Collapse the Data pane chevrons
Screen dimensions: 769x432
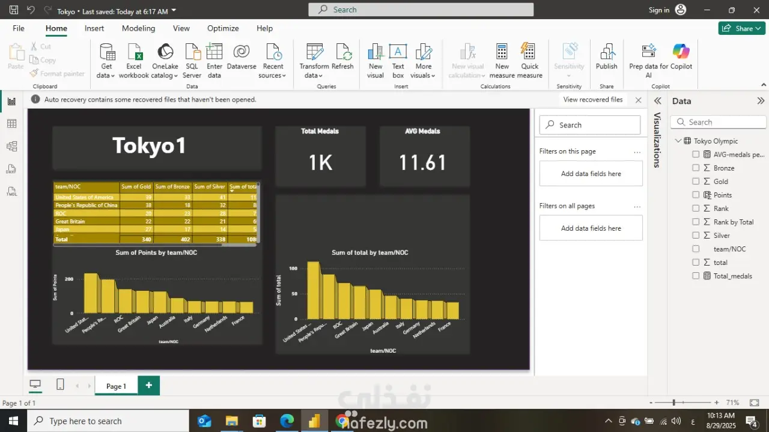pyautogui.click(x=761, y=101)
